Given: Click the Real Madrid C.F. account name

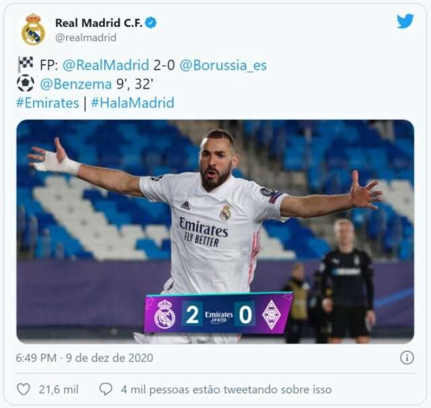Looking at the screenshot, I should pos(99,23).
